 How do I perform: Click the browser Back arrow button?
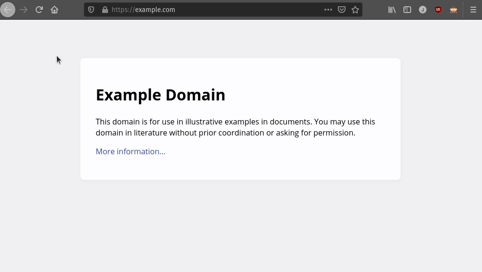point(8,10)
